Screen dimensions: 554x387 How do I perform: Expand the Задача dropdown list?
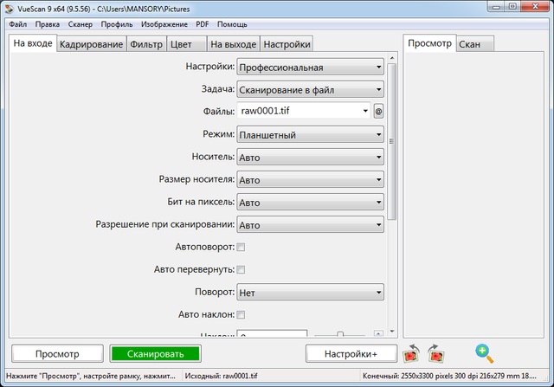pyautogui.click(x=310, y=89)
